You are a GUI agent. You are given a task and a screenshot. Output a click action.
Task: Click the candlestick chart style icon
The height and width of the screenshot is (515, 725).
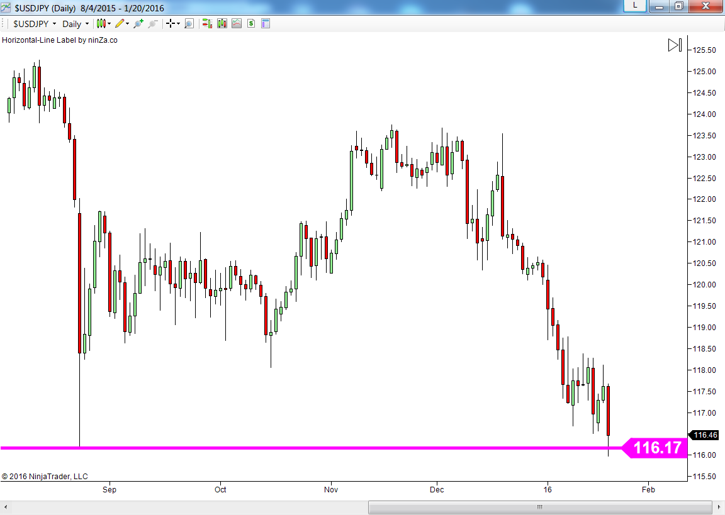pyautogui.click(x=101, y=23)
